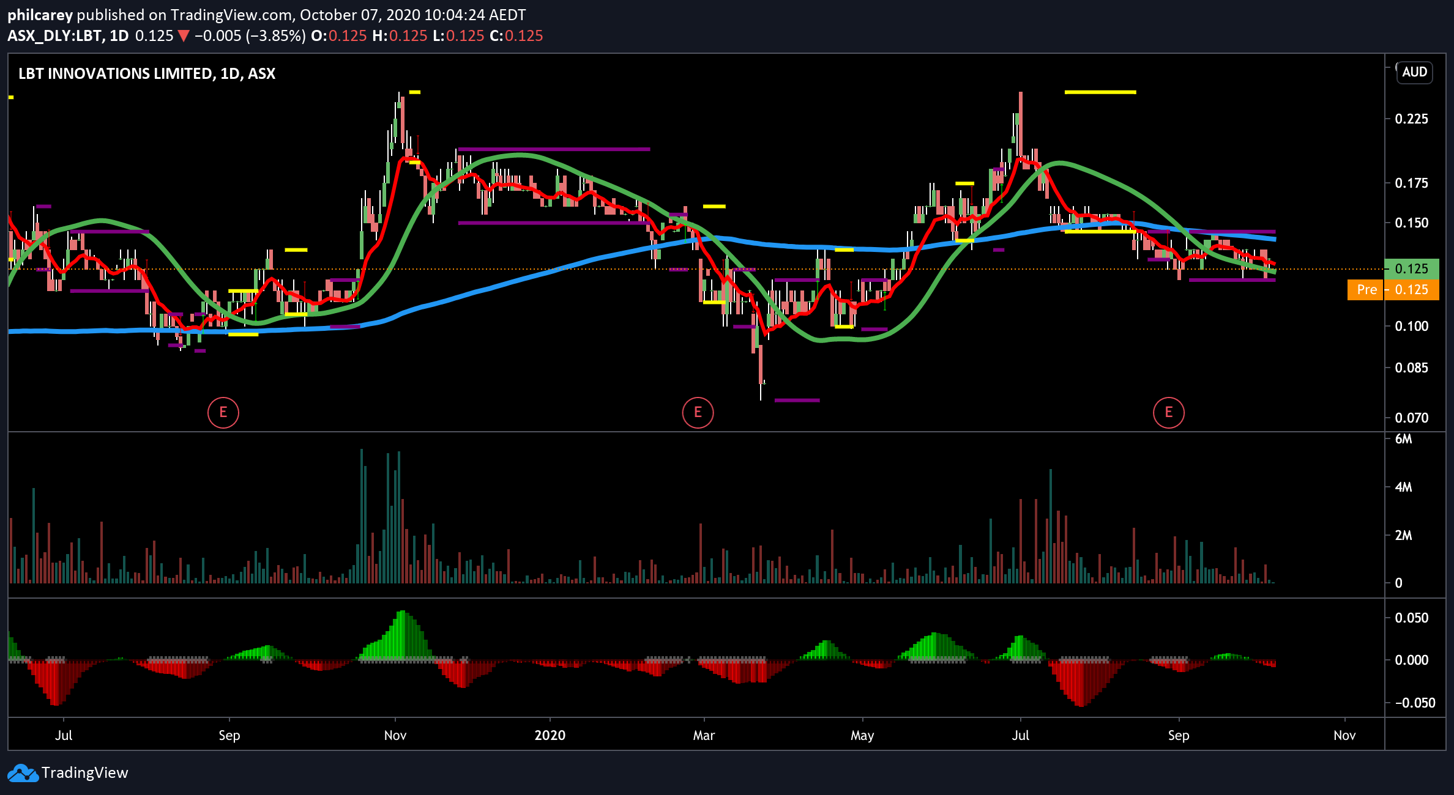
Task: Click the 0.225 price axis label
Action: point(1411,119)
